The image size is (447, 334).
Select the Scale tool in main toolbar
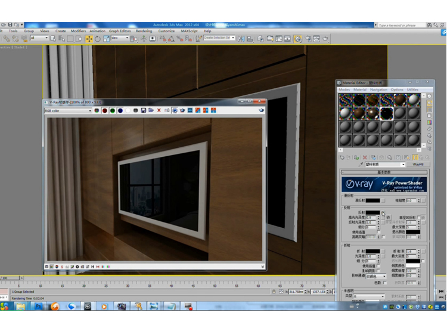(106, 39)
